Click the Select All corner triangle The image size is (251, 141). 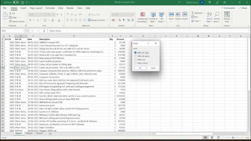tap(3, 36)
